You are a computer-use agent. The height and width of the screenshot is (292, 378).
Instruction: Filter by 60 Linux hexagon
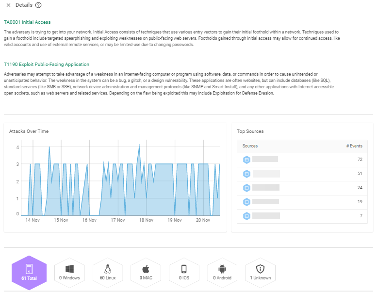(x=108, y=272)
